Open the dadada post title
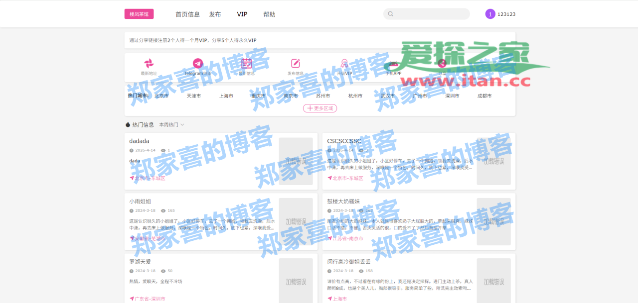The height and width of the screenshot is (303, 638). pyautogui.click(x=139, y=141)
